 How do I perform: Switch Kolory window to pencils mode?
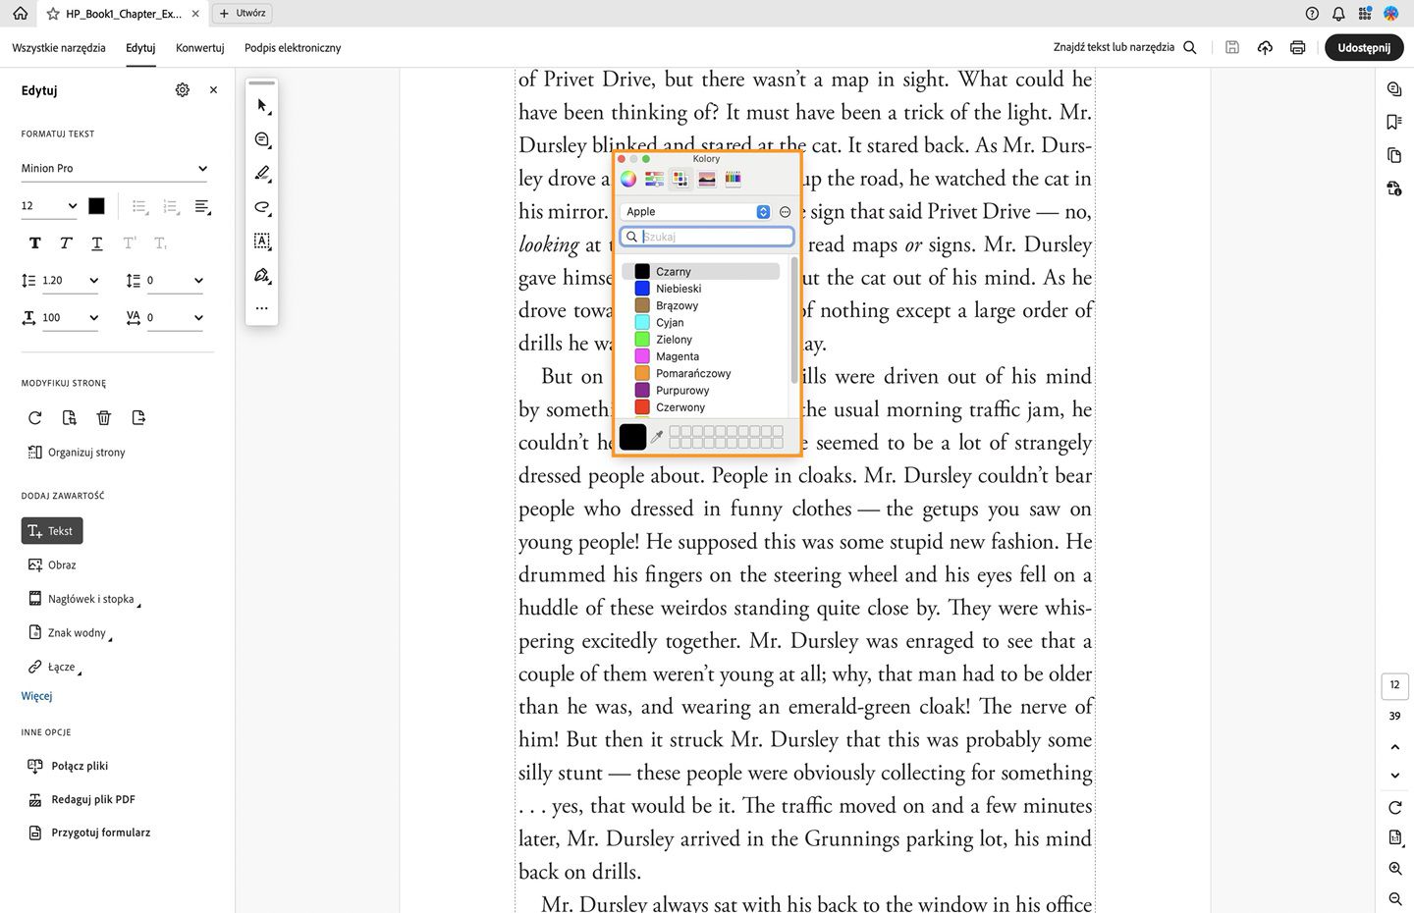pyautogui.click(x=733, y=179)
